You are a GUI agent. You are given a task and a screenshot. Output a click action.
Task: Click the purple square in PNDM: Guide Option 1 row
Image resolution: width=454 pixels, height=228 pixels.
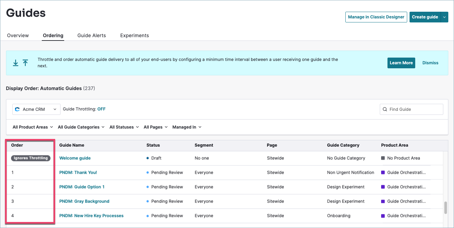point(383,187)
